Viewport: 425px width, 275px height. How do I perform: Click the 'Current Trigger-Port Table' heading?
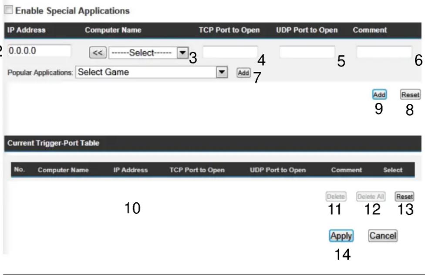(x=53, y=143)
